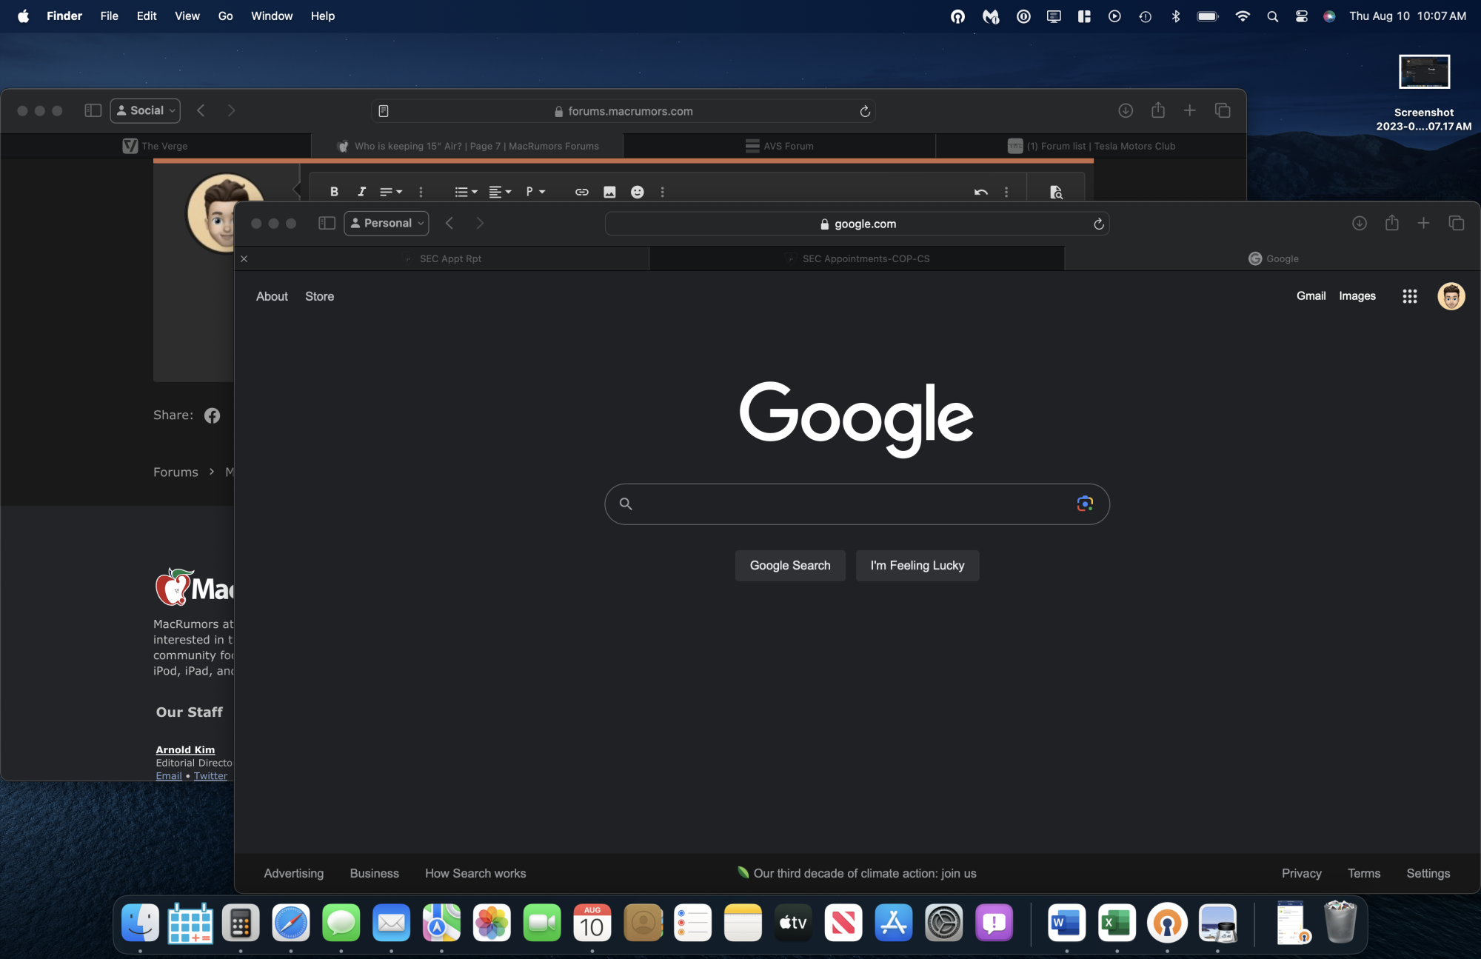This screenshot has height=959, width=1481.
Task: Switch to the SEC Appt Rpt tab
Action: [450, 258]
